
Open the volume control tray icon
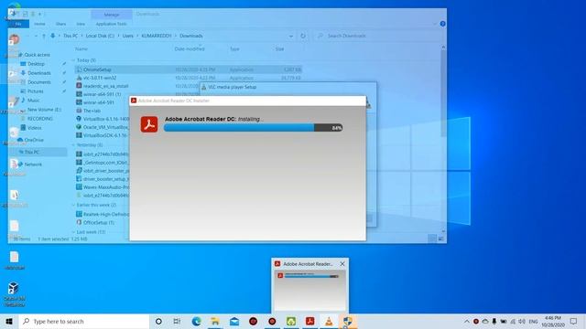(522, 321)
